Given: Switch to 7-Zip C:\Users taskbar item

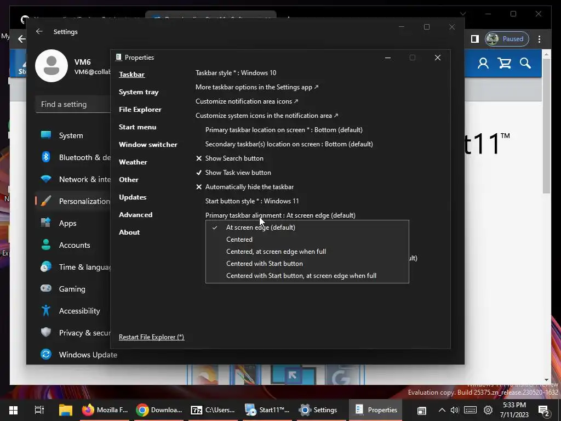Looking at the screenshot, I should click(x=214, y=410).
